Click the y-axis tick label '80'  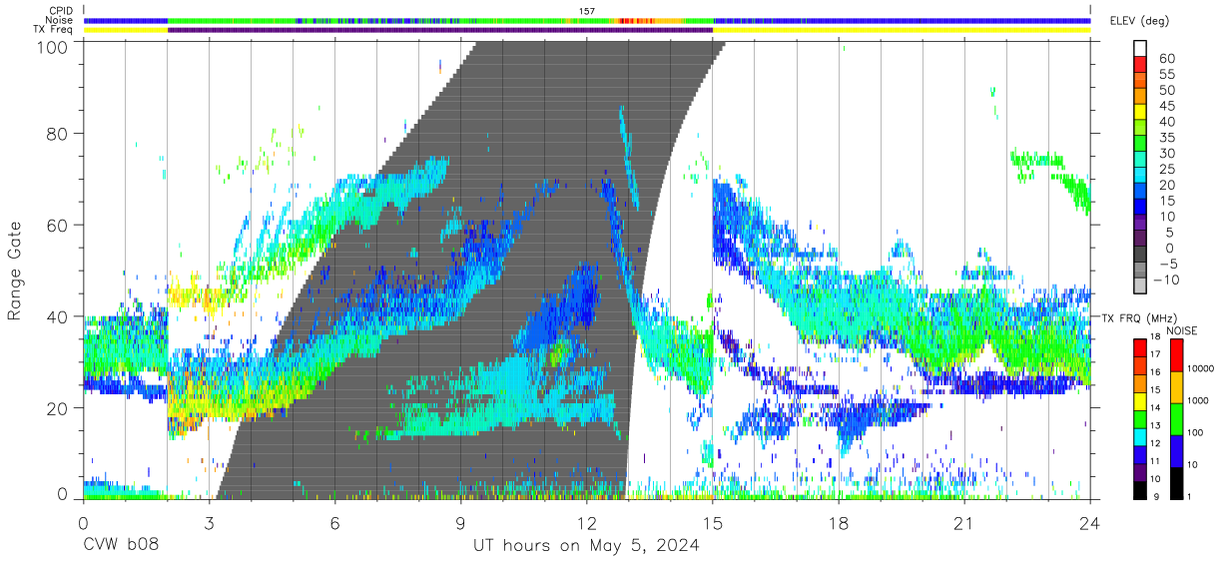pos(59,133)
